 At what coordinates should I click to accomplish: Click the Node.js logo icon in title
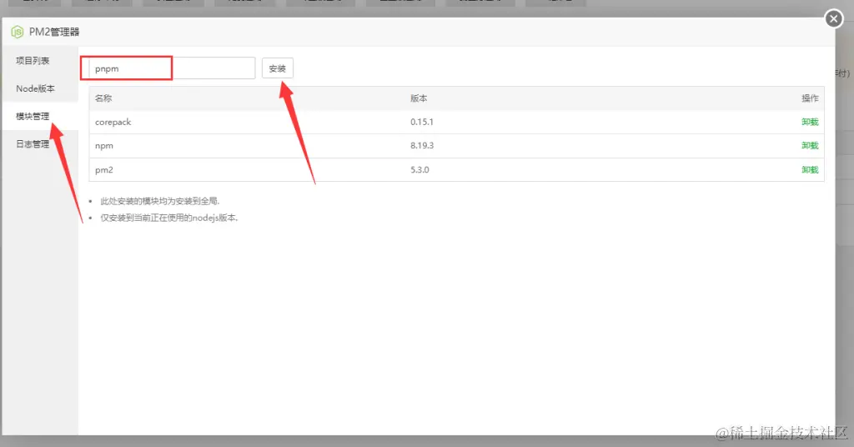click(18, 32)
